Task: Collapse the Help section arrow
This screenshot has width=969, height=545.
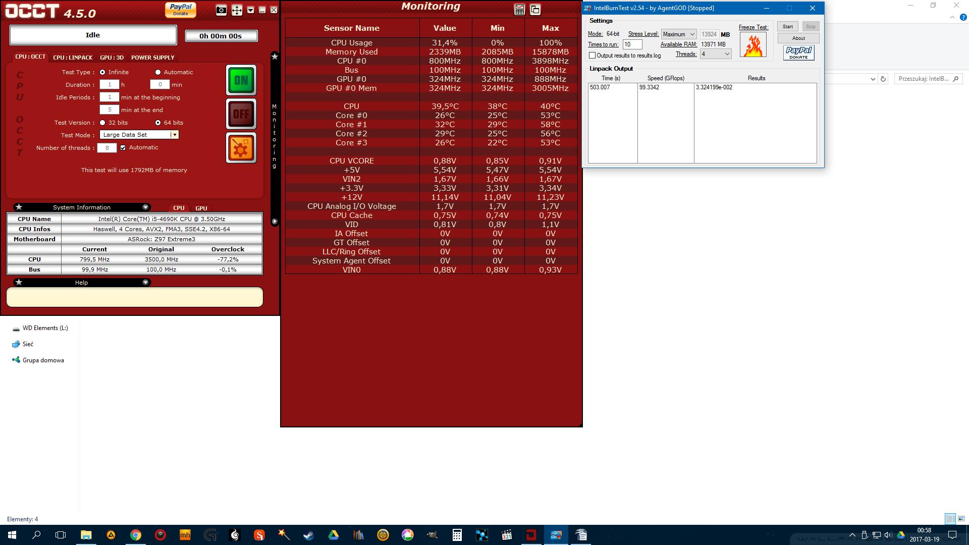Action: point(145,283)
